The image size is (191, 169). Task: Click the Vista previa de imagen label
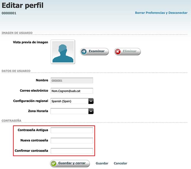click(31, 42)
